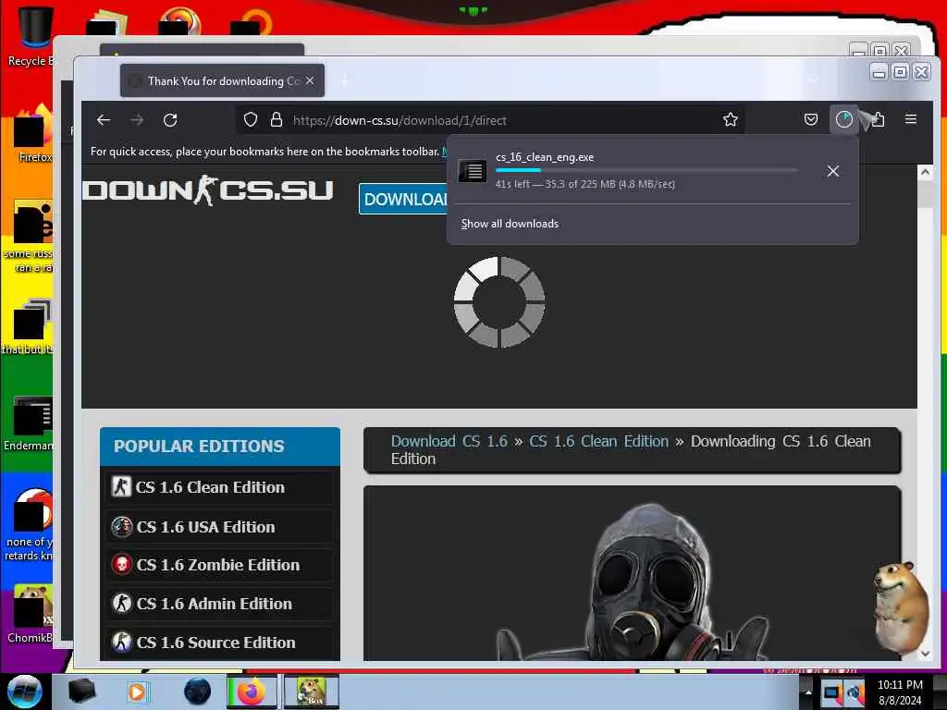The image size is (947, 710).
Task: Toggle the downloads progress toolbar icon
Action: tap(843, 119)
